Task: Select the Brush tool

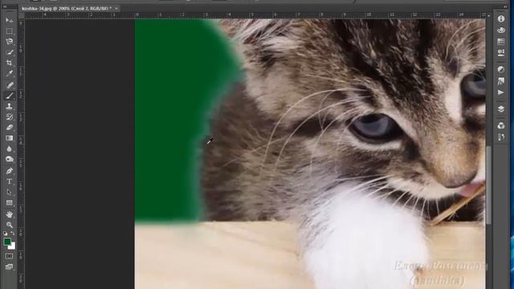Action: (x=9, y=96)
